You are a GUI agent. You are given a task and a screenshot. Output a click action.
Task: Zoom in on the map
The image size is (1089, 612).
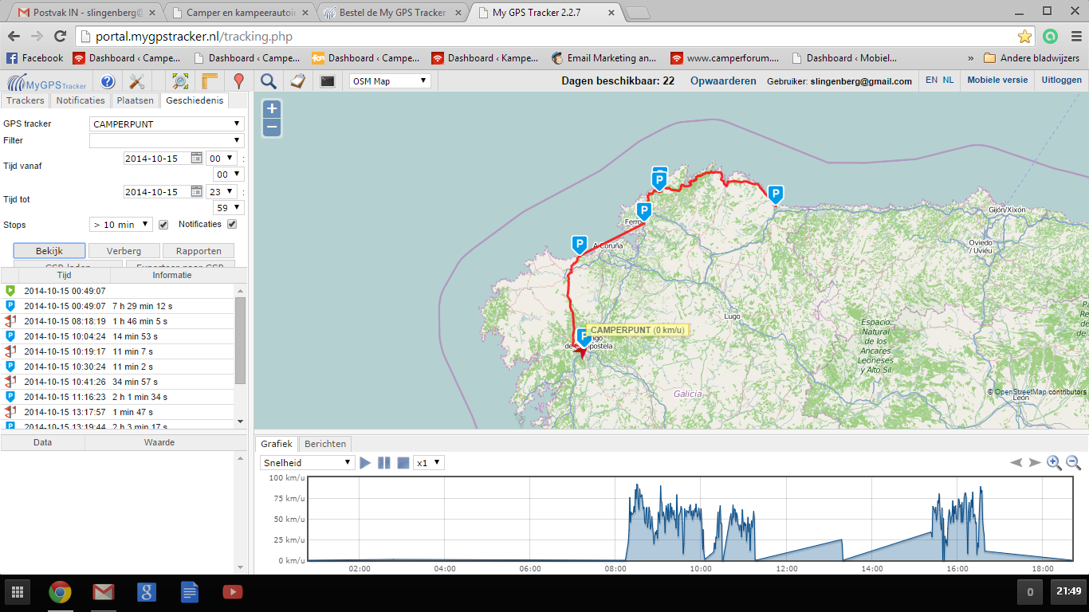coord(272,109)
